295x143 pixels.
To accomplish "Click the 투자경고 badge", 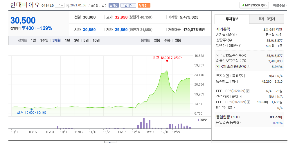I will [x=144, y=5].
